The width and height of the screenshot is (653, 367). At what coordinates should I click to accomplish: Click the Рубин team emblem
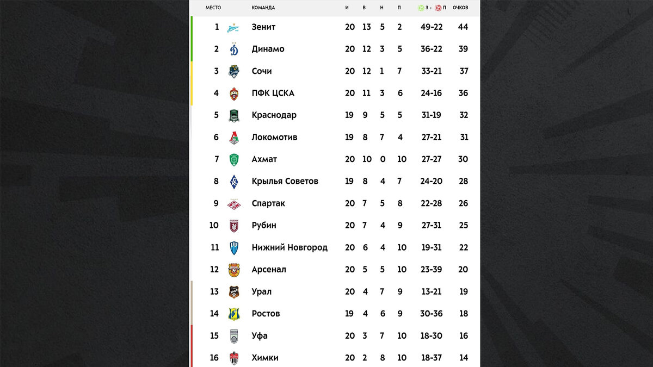click(234, 225)
